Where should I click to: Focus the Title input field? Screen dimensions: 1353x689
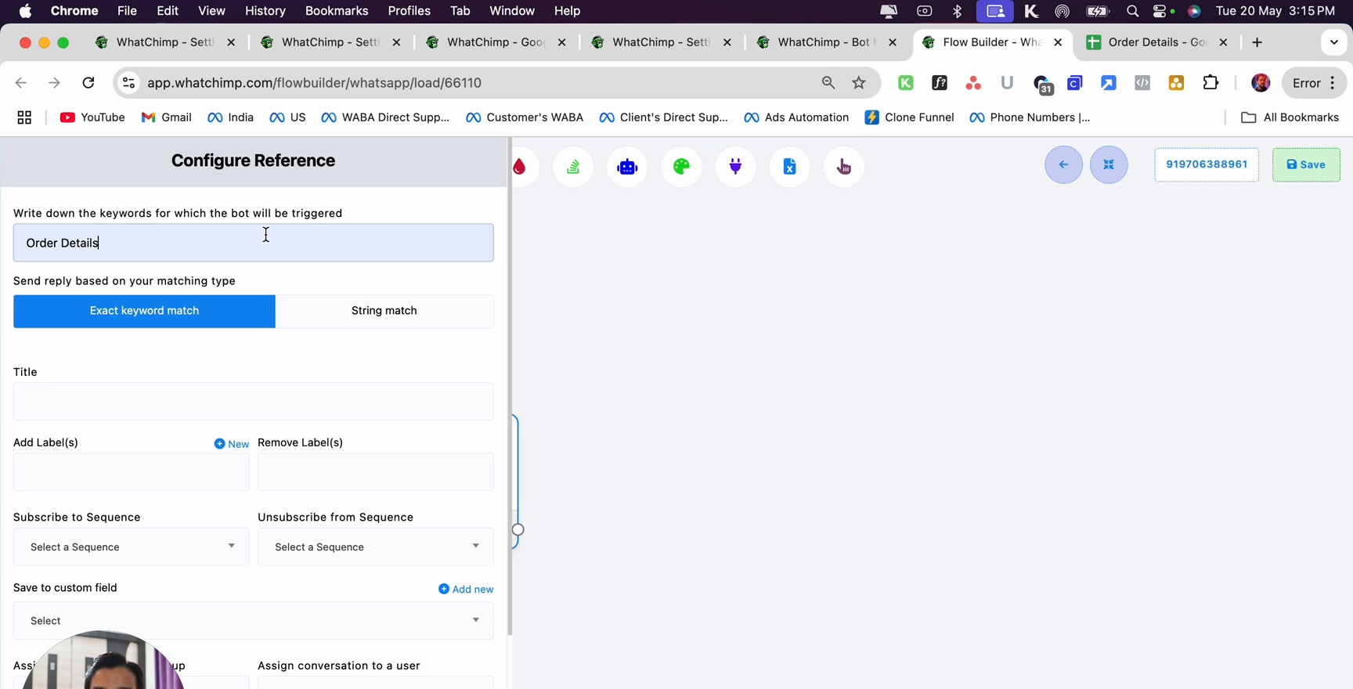pyautogui.click(x=254, y=401)
